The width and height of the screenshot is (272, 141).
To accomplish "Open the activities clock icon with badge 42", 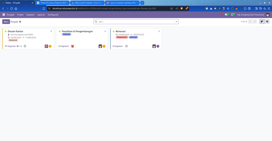I will coord(232,14).
